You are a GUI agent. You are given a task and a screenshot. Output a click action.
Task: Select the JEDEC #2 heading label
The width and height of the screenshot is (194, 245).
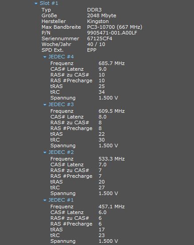pyautogui.click(x=61, y=152)
